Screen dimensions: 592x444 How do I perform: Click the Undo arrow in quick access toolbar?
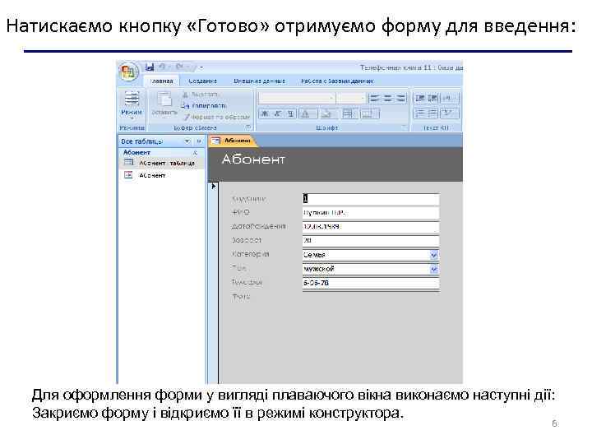[162, 67]
